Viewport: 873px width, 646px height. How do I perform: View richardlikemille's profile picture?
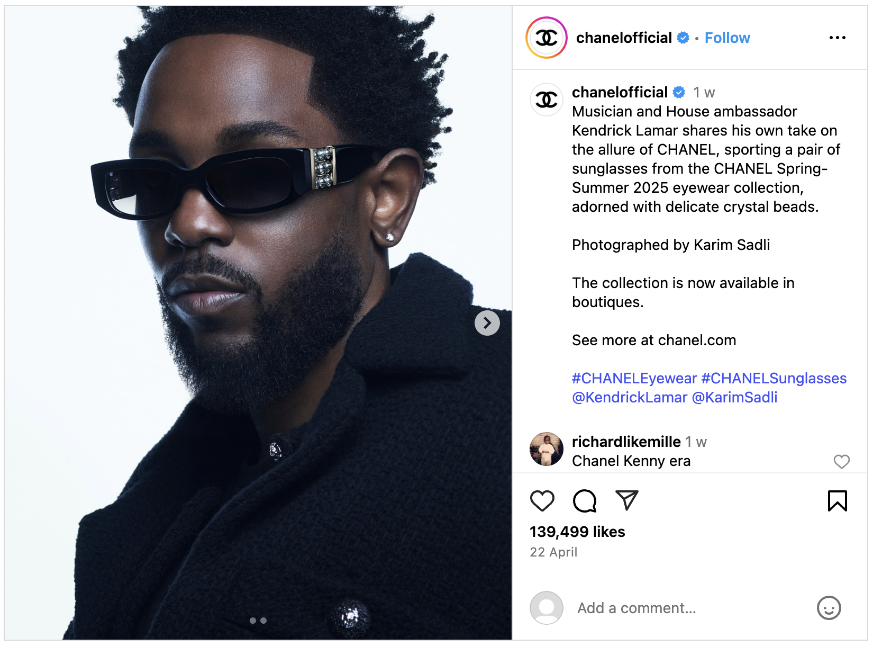pos(547,449)
